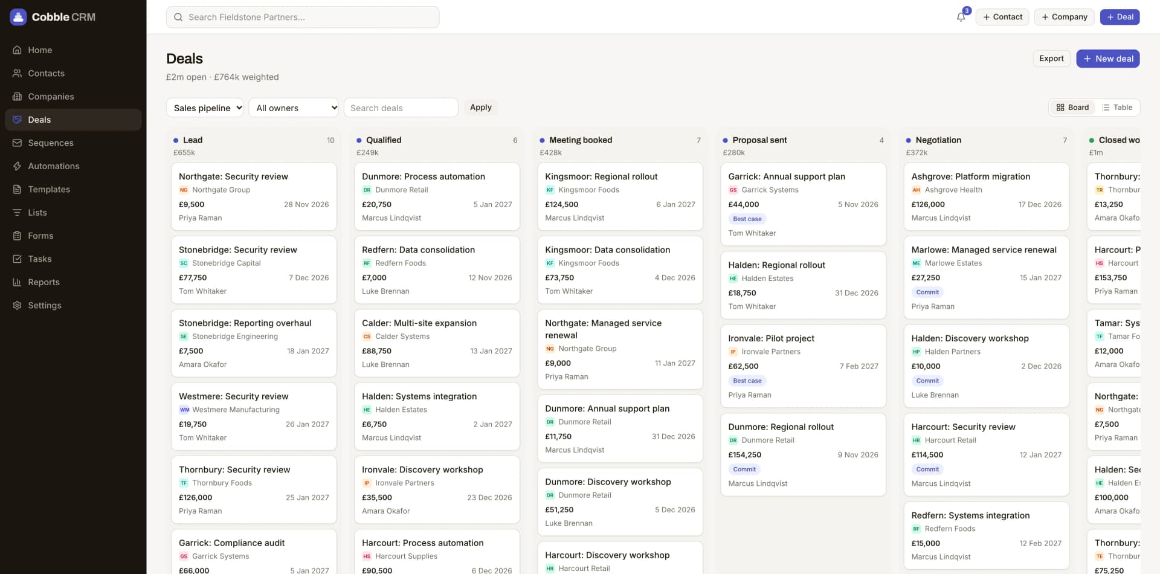The width and height of the screenshot is (1160, 574).
Task: Click the Export button
Action: (x=1051, y=59)
